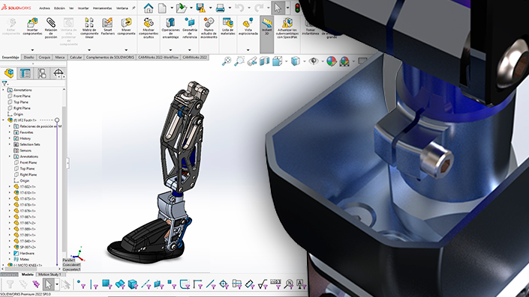Open dropdown arrow under Insertar componentes

(32, 50)
